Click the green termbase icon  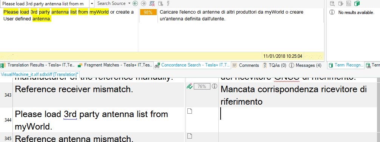[x=357, y=3]
